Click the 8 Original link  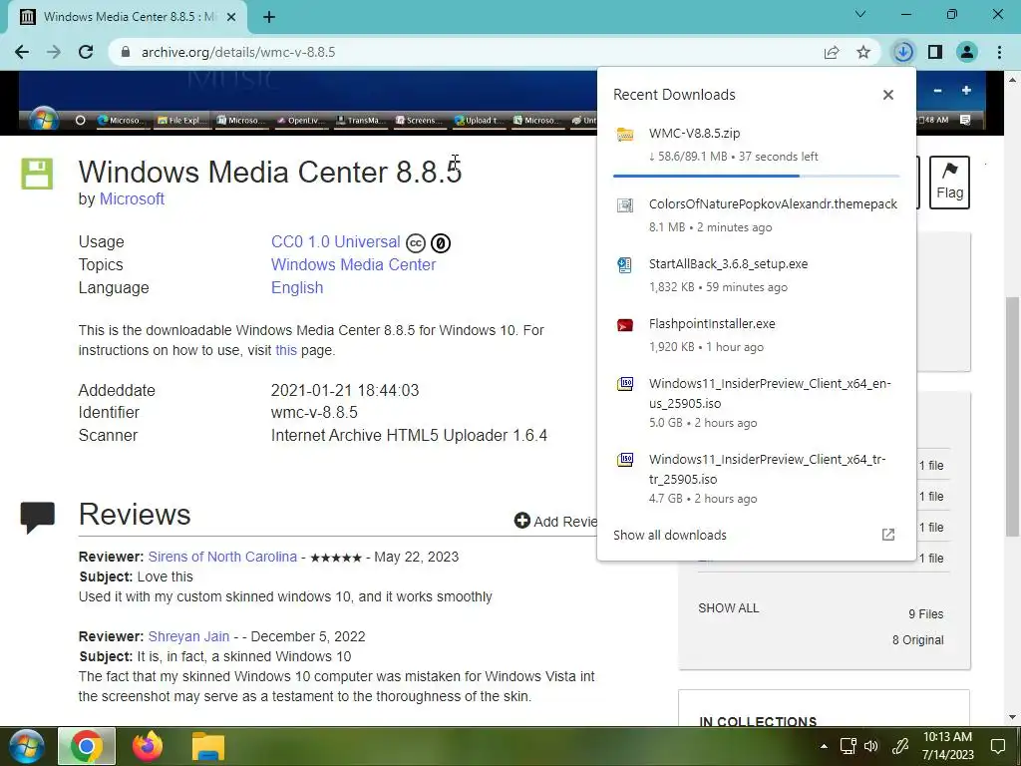pyautogui.click(x=918, y=640)
